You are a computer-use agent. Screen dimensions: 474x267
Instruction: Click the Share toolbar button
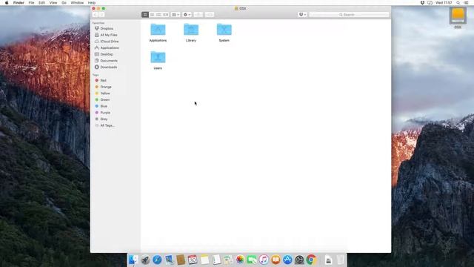pos(198,15)
